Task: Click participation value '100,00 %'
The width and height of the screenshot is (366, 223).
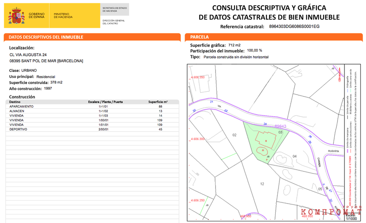Action: [255, 50]
